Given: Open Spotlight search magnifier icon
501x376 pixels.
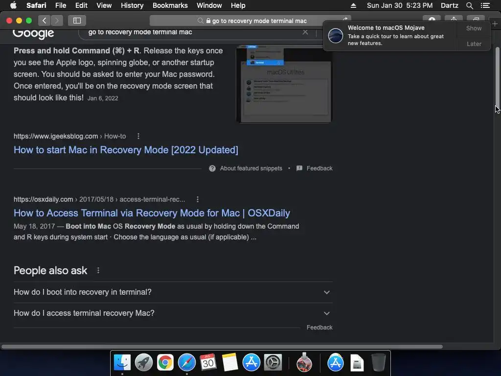Looking at the screenshot, I should click(x=469, y=5).
